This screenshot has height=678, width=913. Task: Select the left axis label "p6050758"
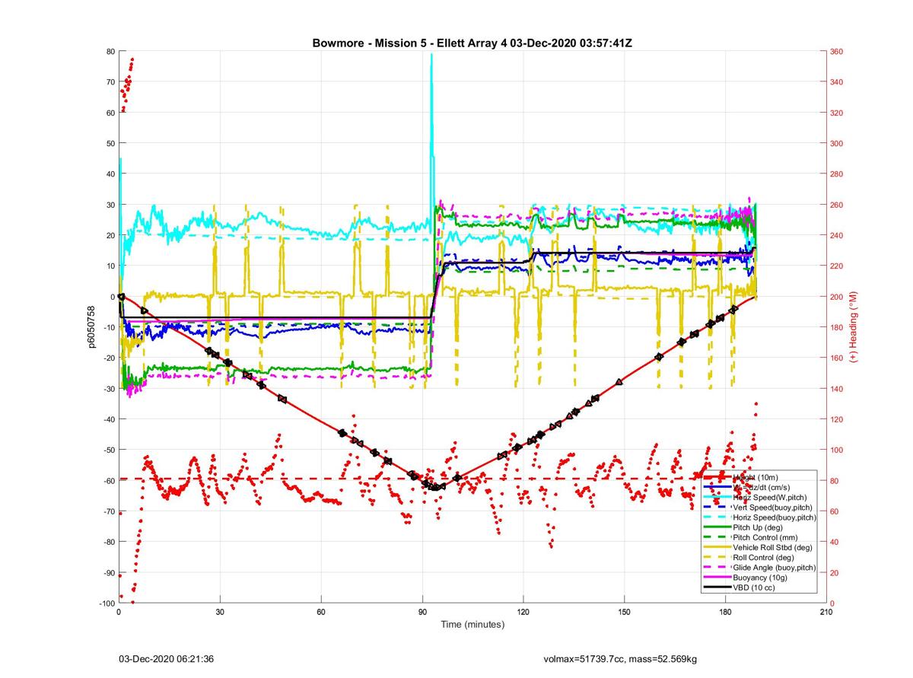click(91, 327)
